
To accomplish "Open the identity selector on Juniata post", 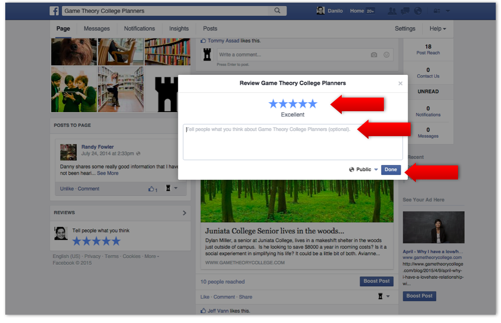I will (383, 297).
